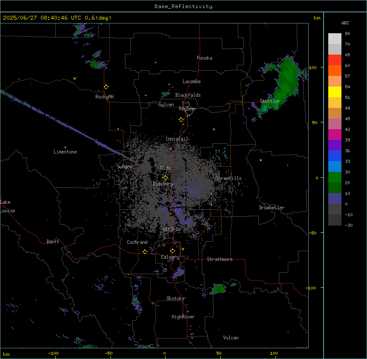Click the Stettler city label
Screen dimensions: 367x359
point(270,101)
